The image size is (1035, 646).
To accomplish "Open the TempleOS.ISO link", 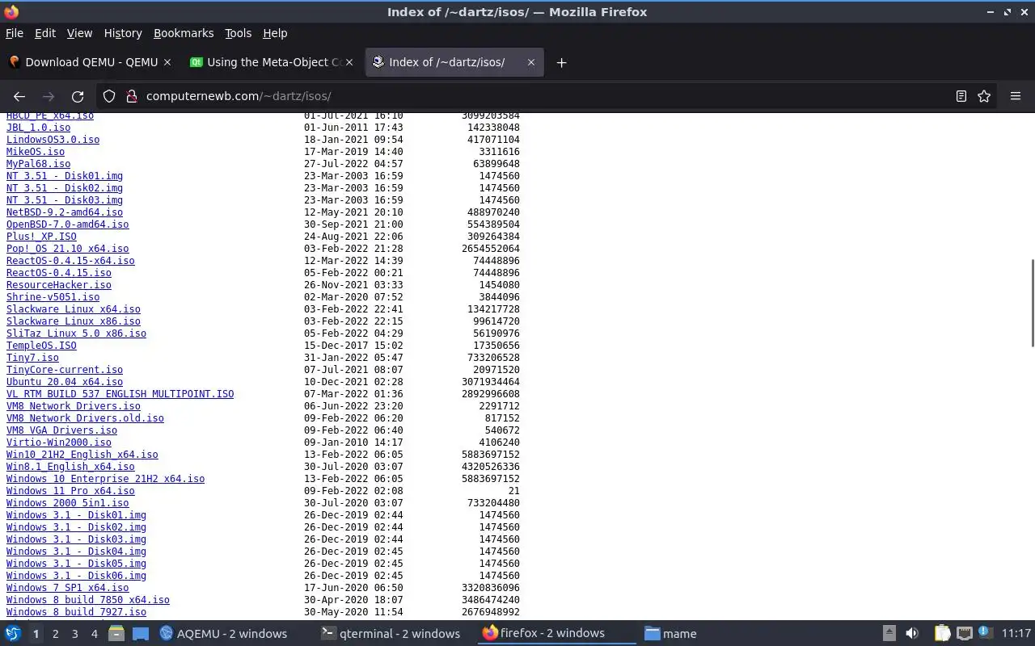I will click(41, 346).
